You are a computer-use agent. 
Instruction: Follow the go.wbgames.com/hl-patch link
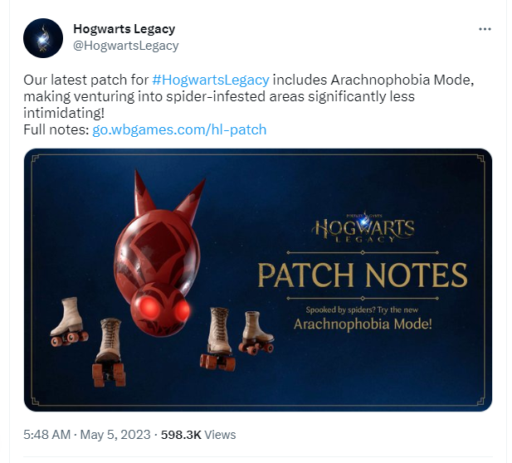(179, 130)
